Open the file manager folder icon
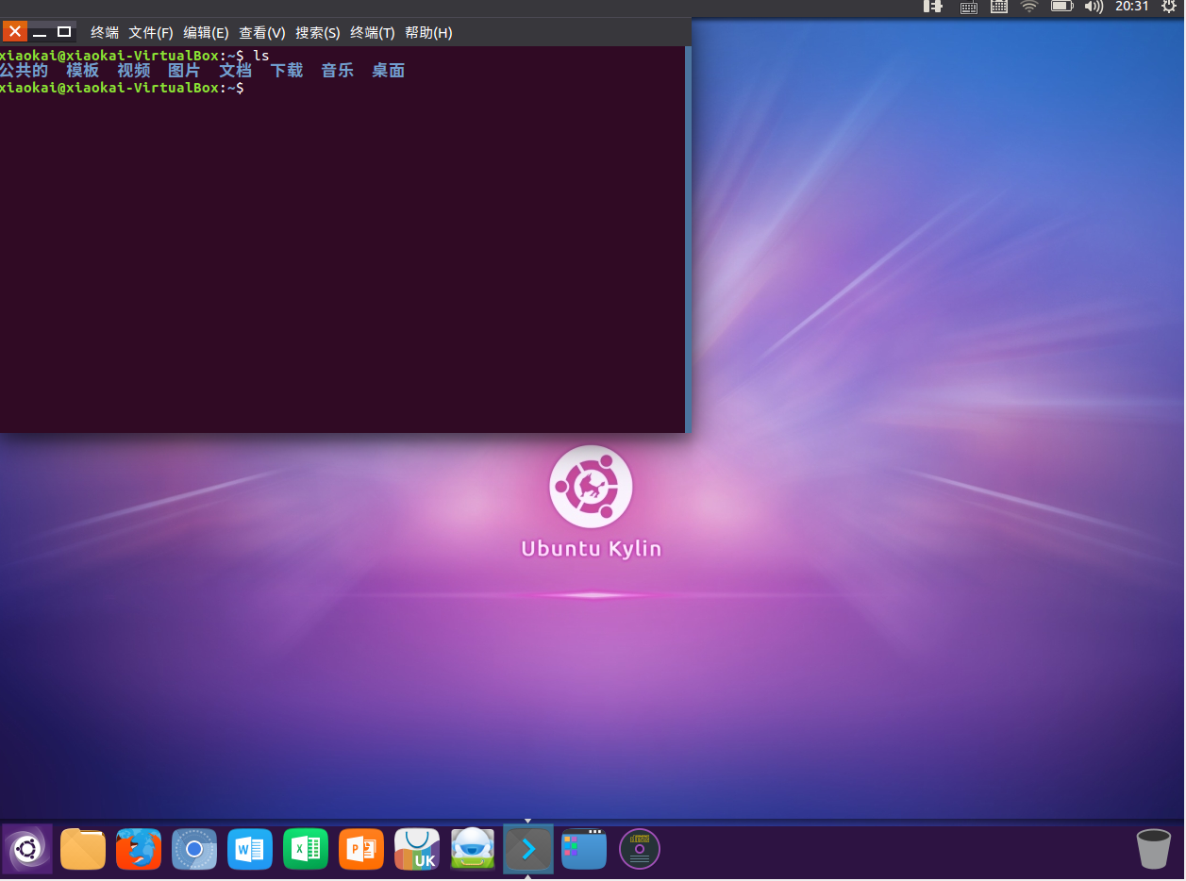1186x881 pixels. (x=83, y=849)
